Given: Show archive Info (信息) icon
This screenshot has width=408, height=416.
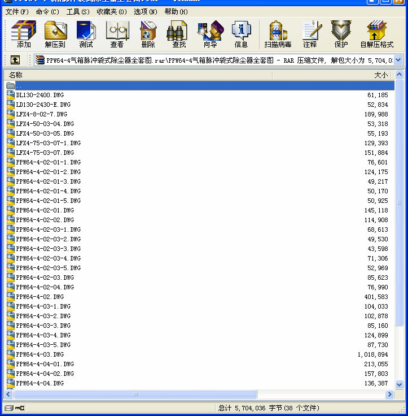Looking at the screenshot, I should click(x=241, y=33).
